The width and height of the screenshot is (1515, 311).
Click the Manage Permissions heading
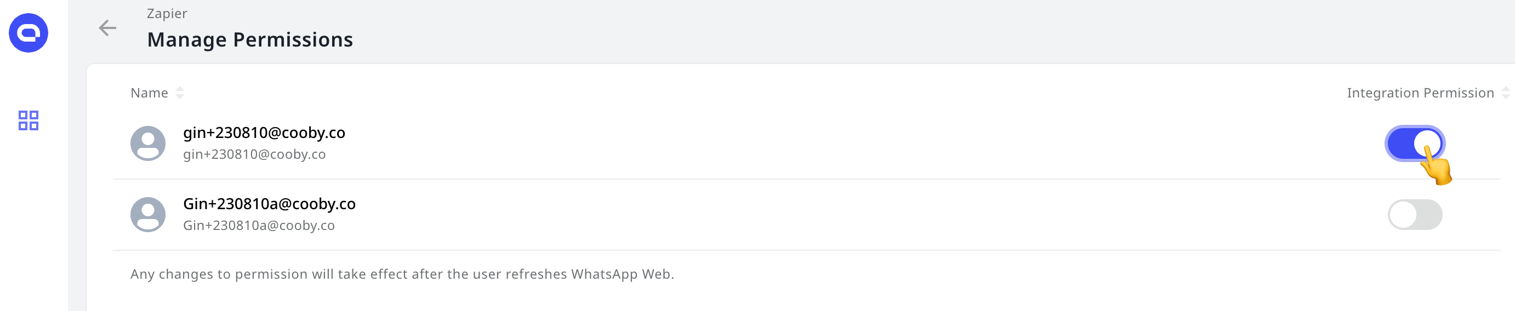[x=250, y=39]
